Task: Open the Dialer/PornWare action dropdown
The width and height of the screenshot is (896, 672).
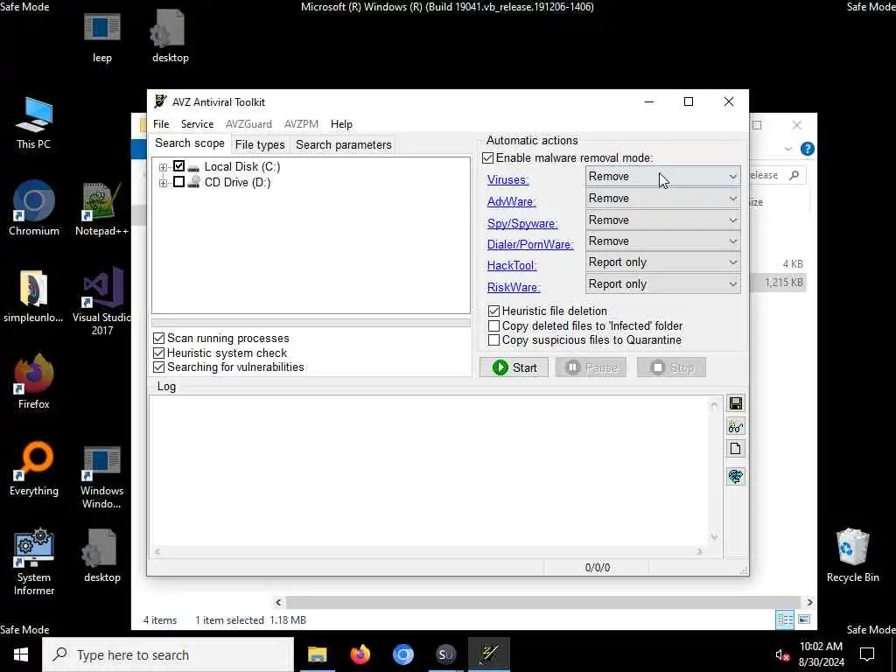Action: click(x=663, y=241)
